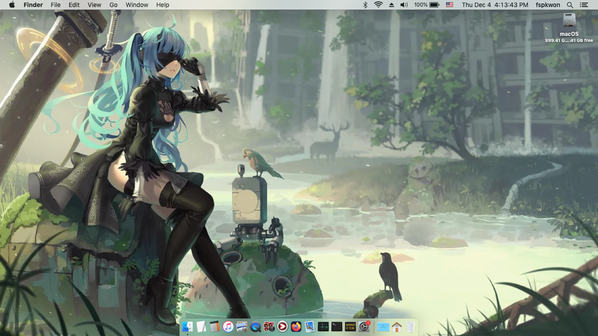Click the fspkwon user account name

tap(548, 5)
